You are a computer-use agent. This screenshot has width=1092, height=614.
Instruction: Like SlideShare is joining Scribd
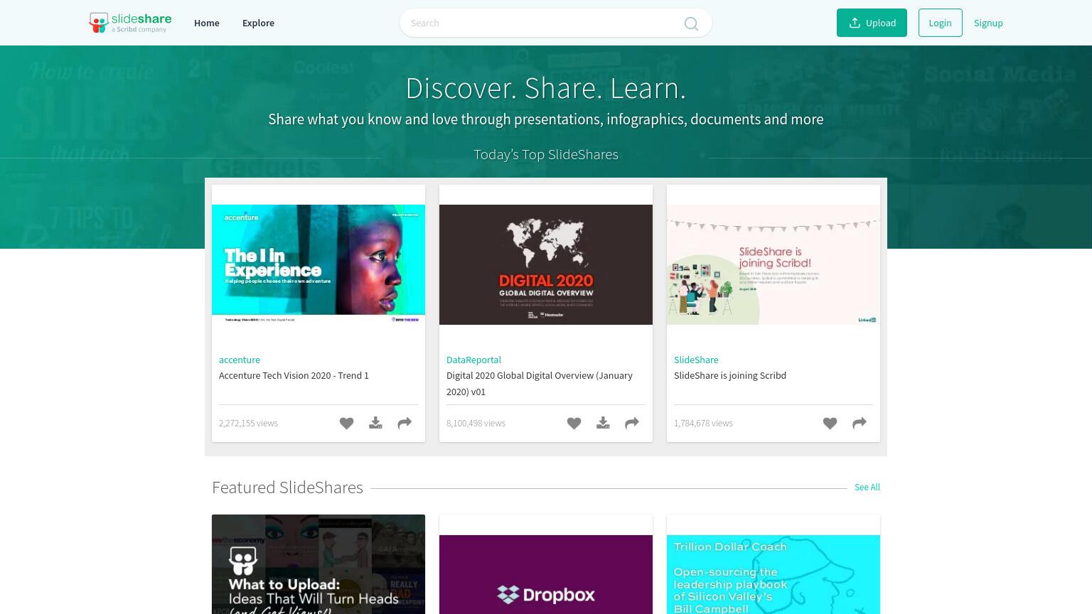830,424
